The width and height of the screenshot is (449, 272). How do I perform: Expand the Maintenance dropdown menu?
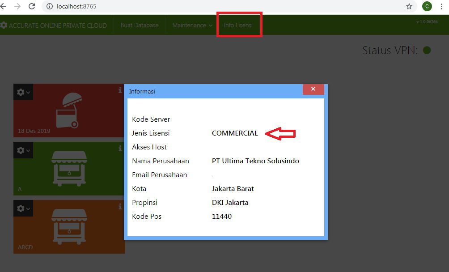click(x=191, y=25)
